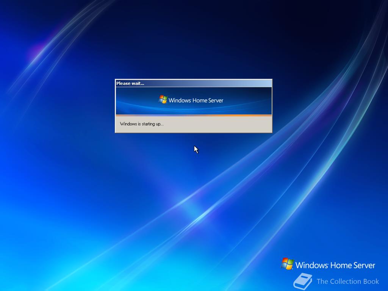This screenshot has width=388, height=291.
Task: Select the blue branding banner inside the dialog
Action: click(x=193, y=100)
